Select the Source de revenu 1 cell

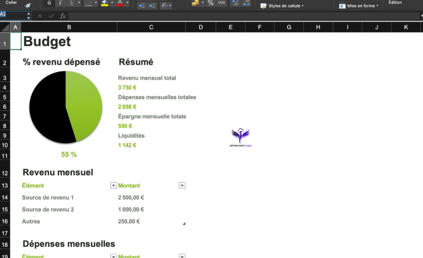point(48,198)
